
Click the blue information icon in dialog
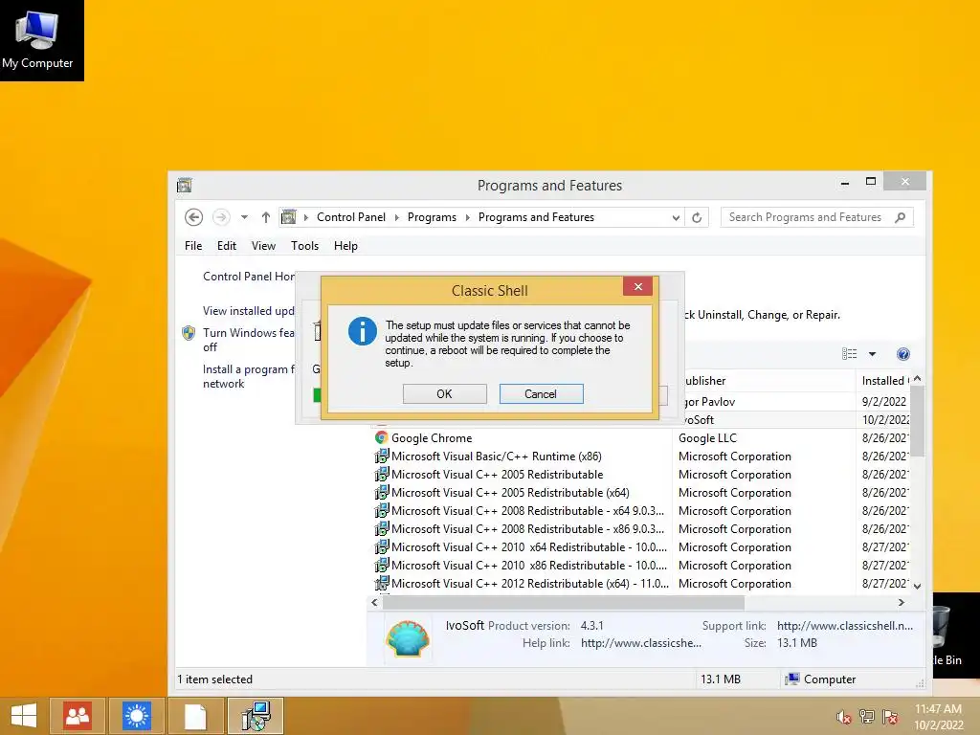tap(363, 331)
